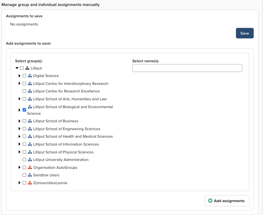This screenshot has height=215, width=264.
Task: Select Lilliput Centre for Interdisciplinary Research label
Action: coord(71,84)
